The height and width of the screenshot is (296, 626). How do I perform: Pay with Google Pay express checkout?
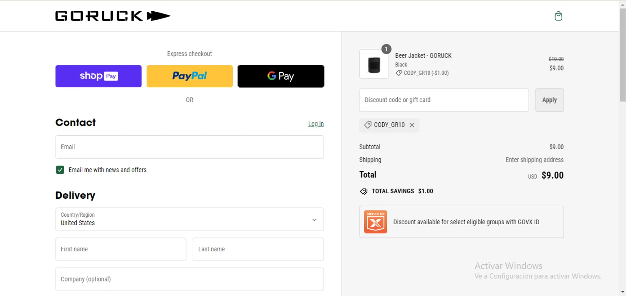point(281,76)
